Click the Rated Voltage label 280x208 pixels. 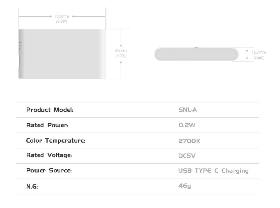49,155
